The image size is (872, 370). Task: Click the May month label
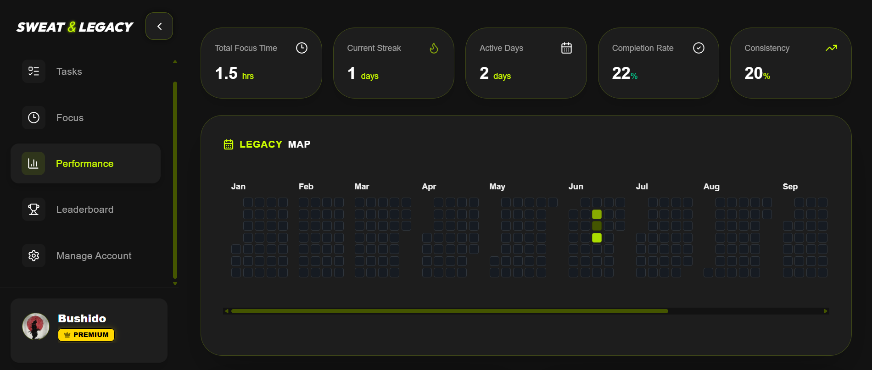(497, 187)
